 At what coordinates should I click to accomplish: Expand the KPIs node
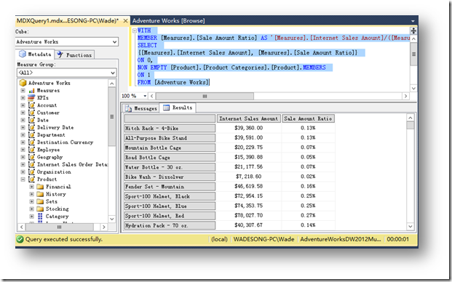[23, 98]
